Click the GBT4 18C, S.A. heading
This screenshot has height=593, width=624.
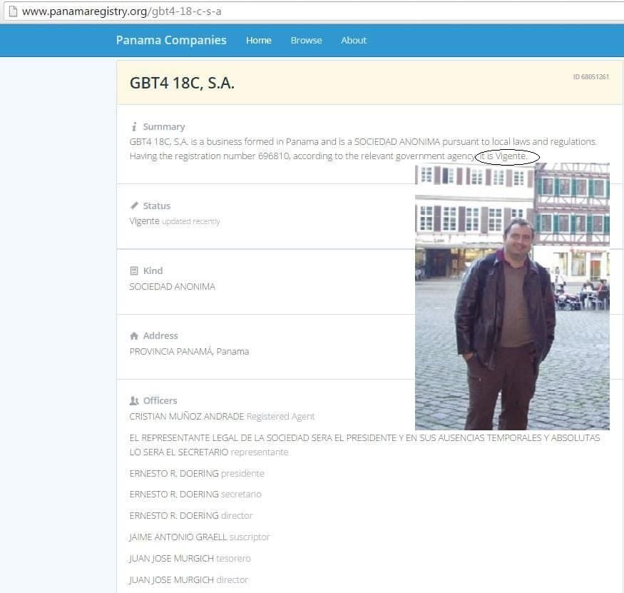(x=182, y=83)
